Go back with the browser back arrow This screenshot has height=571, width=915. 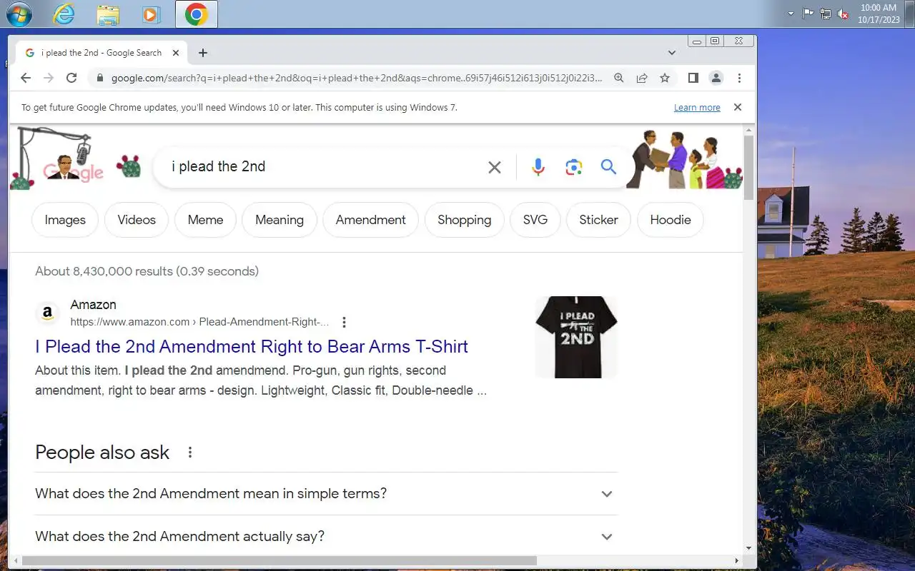[26, 78]
